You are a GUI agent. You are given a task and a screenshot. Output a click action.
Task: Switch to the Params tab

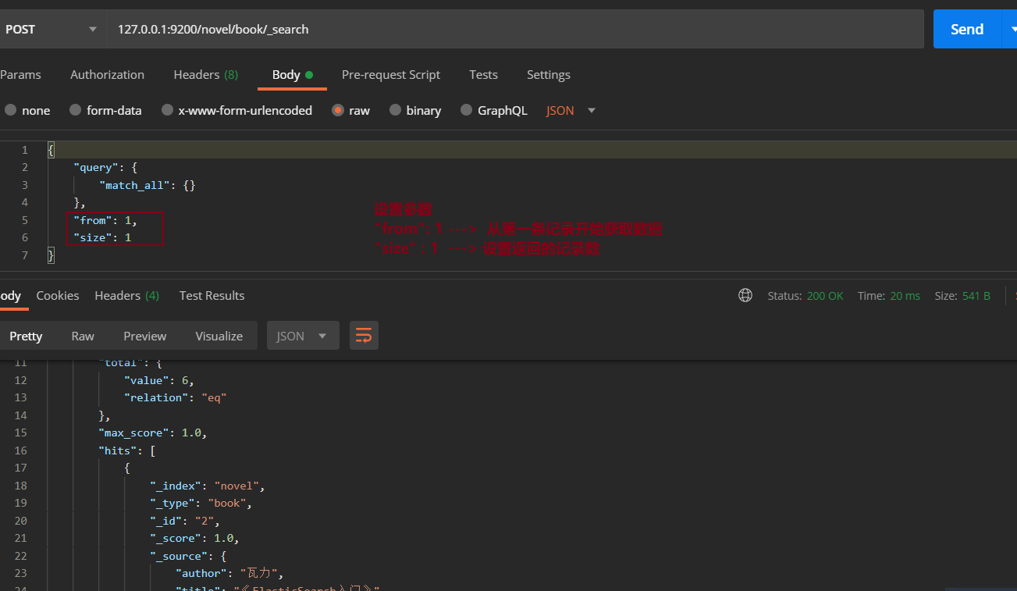20,74
